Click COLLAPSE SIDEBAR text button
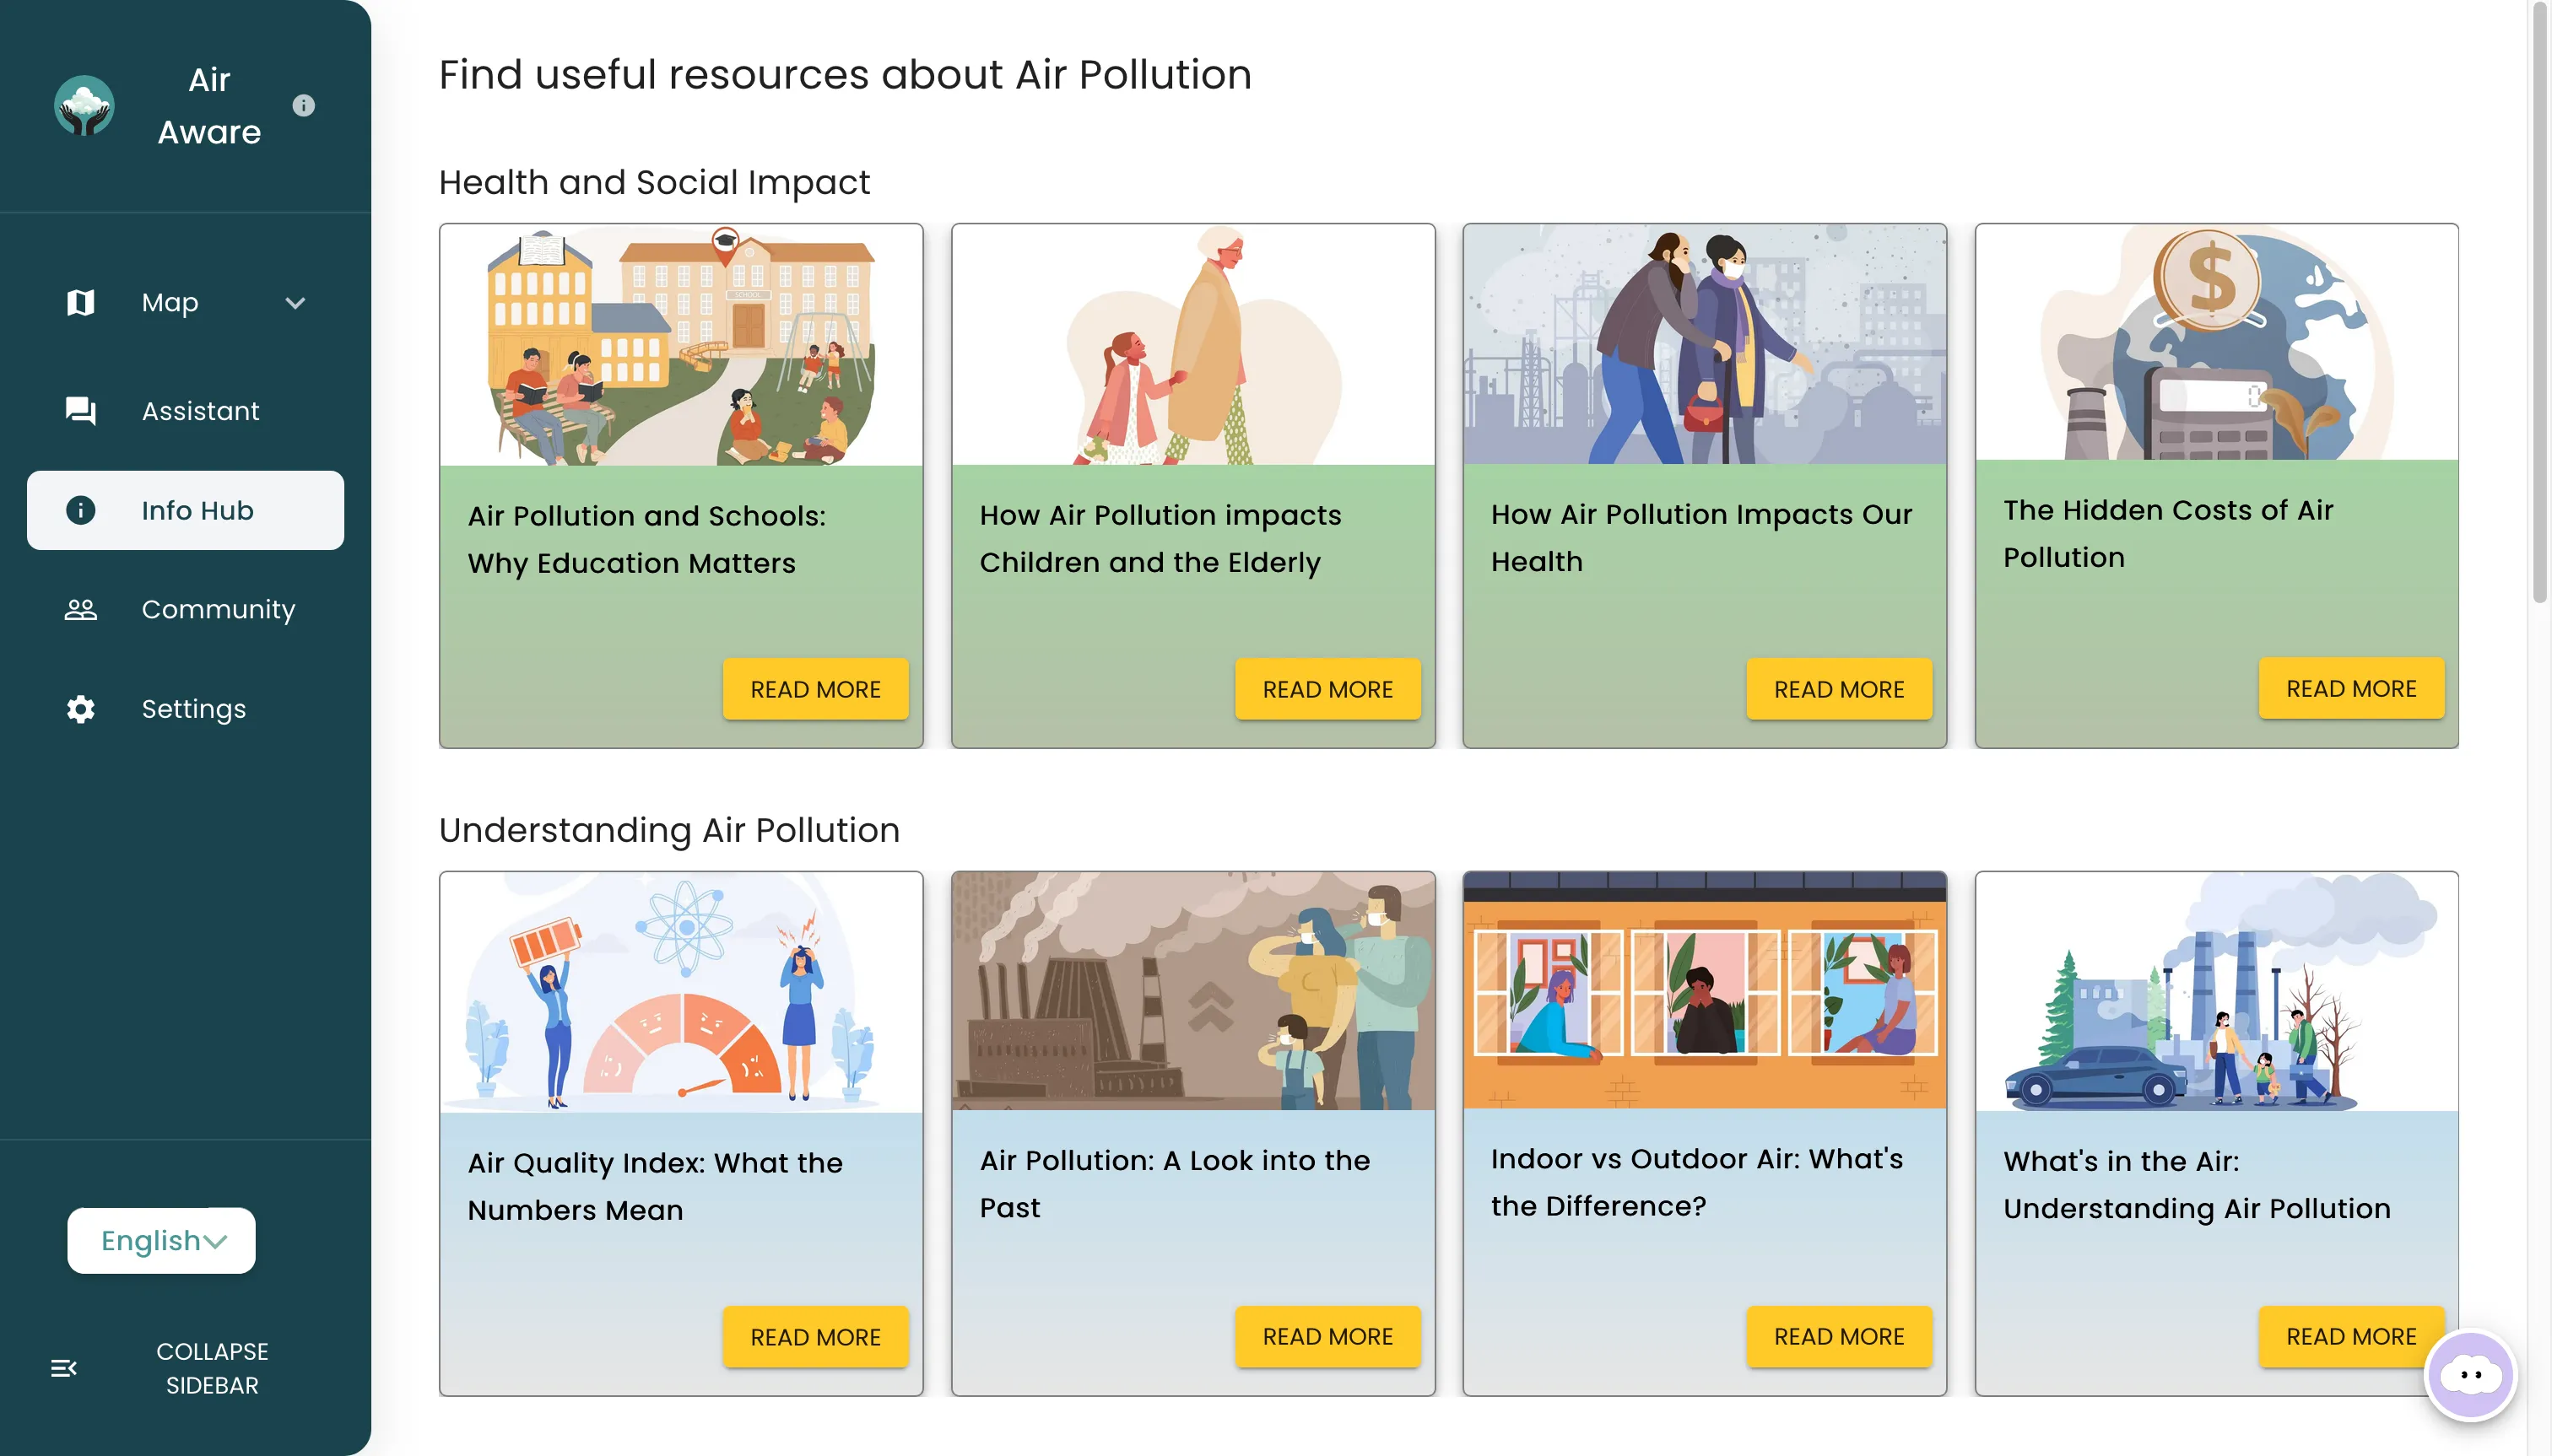2552x1456 pixels. tap(212, 1368)
